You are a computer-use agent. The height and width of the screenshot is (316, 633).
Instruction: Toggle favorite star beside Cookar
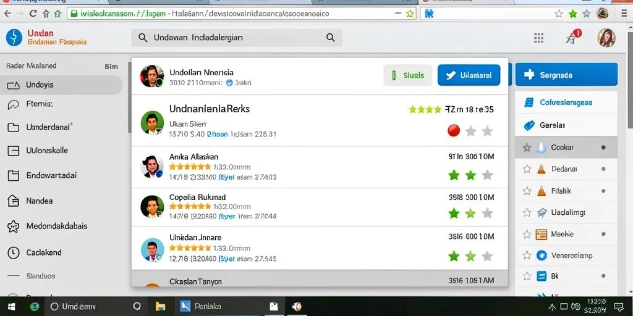(527, 148)
